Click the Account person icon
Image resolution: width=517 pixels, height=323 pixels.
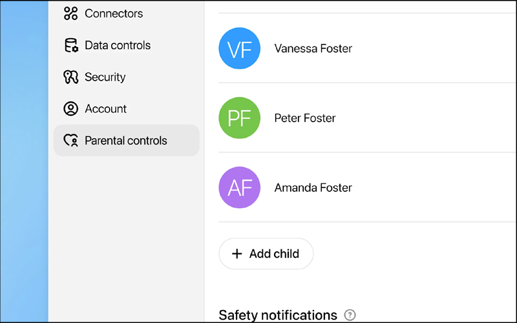tap(71, 109)
